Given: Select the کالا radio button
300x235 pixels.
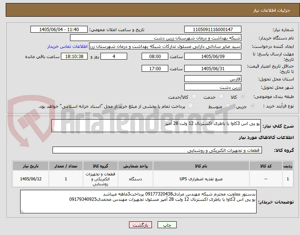Looking at the screenshot, I should 243,96.
